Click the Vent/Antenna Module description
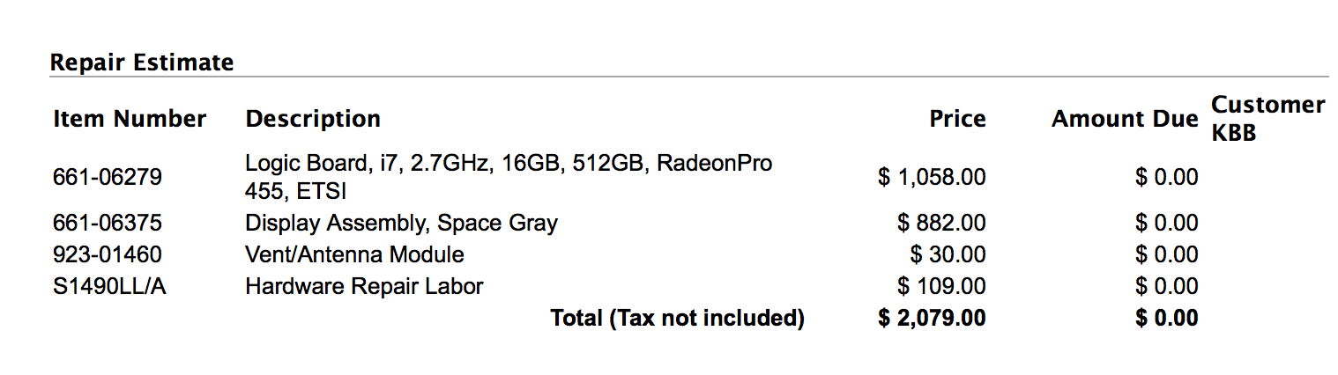 (354, 255)
